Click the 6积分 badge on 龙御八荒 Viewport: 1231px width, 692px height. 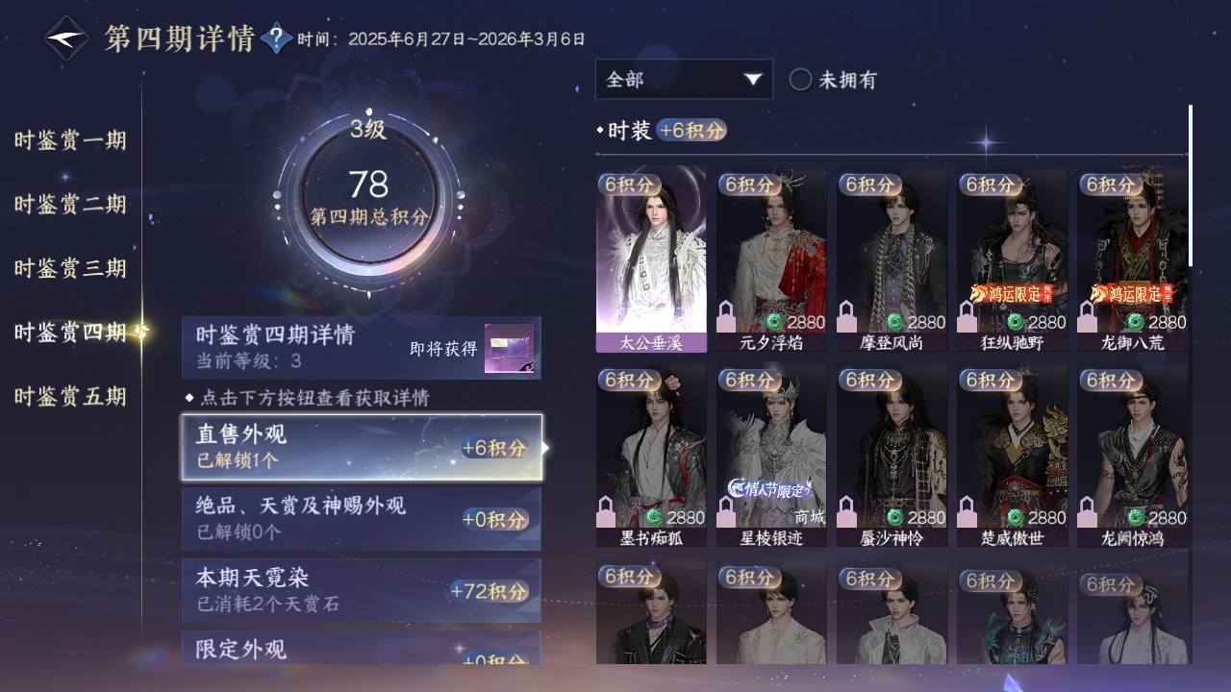click(x=1110, y=184)
